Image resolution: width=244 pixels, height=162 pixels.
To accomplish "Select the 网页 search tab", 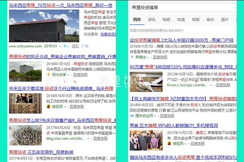I will (x=137, y=20).
